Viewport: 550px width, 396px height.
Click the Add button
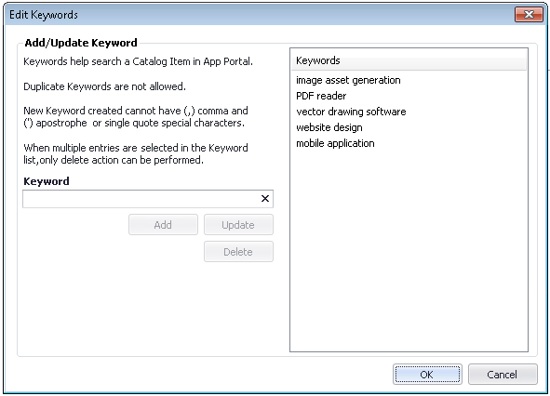(163, 225)
